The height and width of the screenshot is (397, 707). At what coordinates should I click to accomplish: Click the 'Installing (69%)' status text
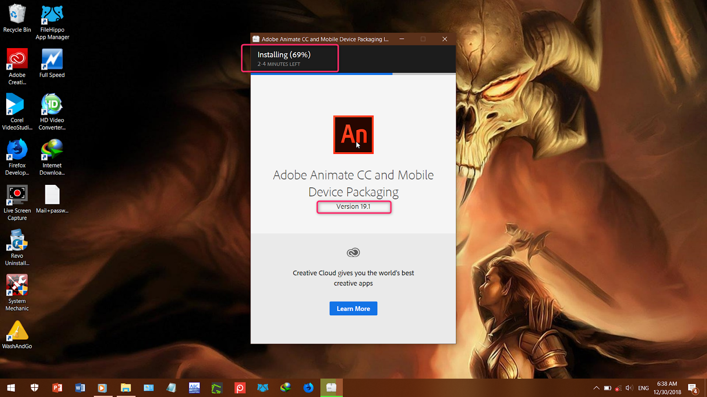pyautogui.click(x=284, y=55)
